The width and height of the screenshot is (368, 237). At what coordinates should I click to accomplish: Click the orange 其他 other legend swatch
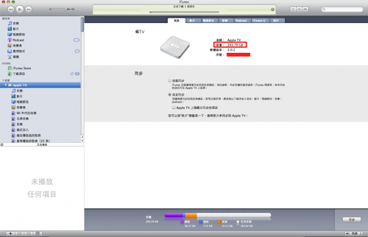click(219, 222)
